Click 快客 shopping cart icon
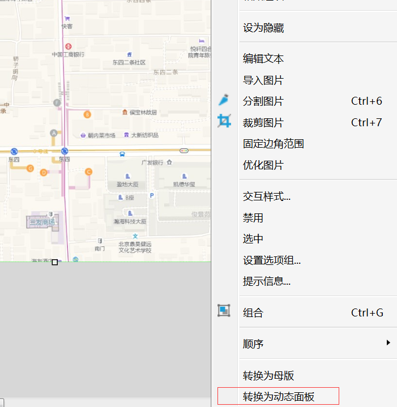The image size is (397, 407). point(67,19)
